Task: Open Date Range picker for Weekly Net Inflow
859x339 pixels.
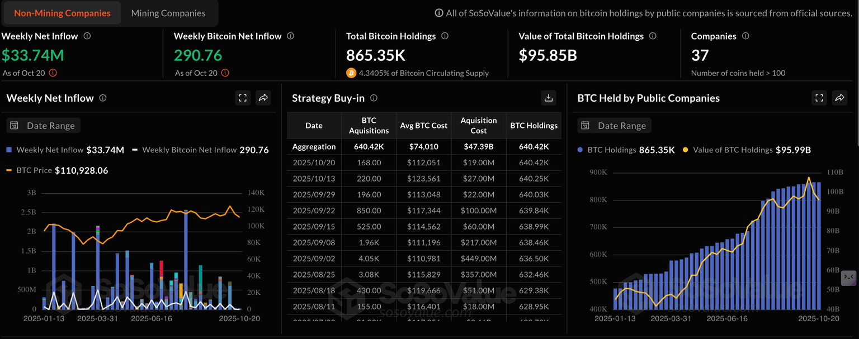Action: point(44,126)
